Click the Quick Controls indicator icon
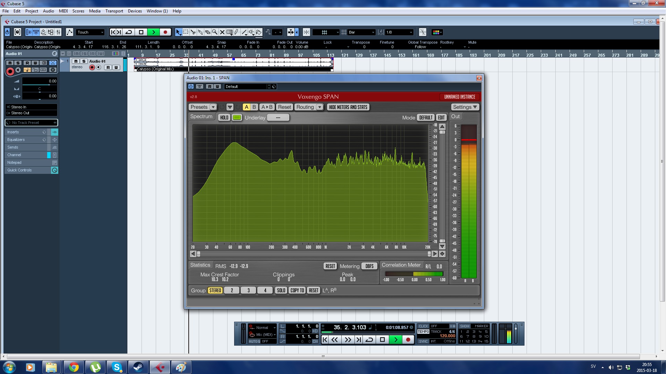The image size is (666, 374). tap(54, 170)
